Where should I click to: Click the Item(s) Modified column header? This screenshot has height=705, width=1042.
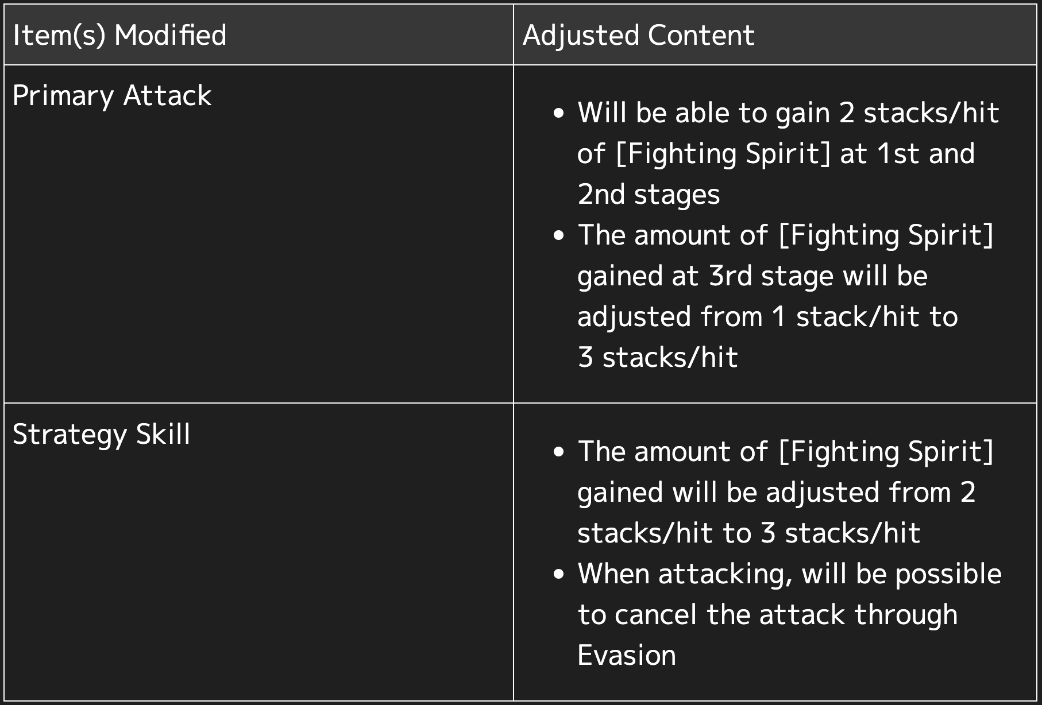click(x=119, y=35)
